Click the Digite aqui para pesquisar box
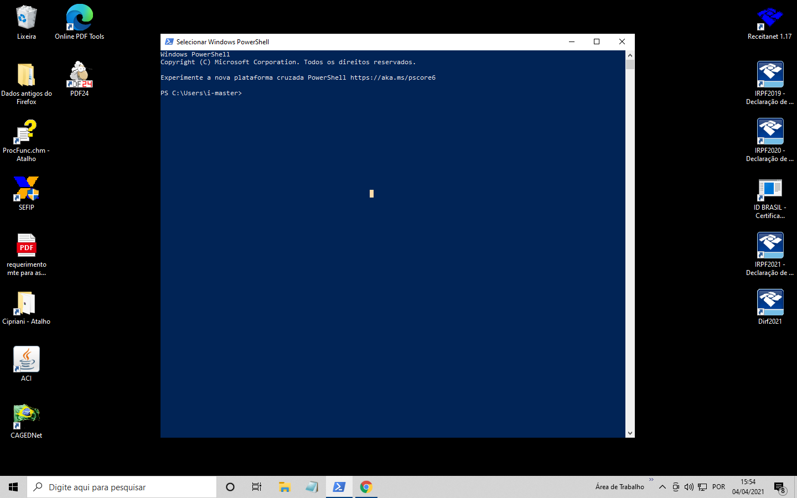Image resolution: width=797 pixels, height=498 pixels. [x=122, y=487]
